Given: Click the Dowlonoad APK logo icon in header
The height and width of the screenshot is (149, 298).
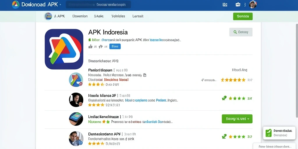Looking at the screenshot, I should pos(16,5).
